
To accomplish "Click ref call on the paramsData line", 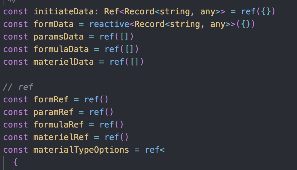I will (107, 37).
